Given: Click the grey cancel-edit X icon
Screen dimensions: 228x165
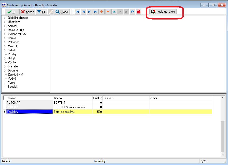Looking at the screenshot, I should (126, 12).
